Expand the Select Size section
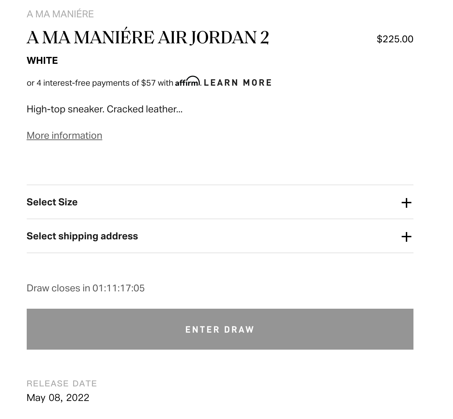Screen dimensions: 453x419 (52, 202)
